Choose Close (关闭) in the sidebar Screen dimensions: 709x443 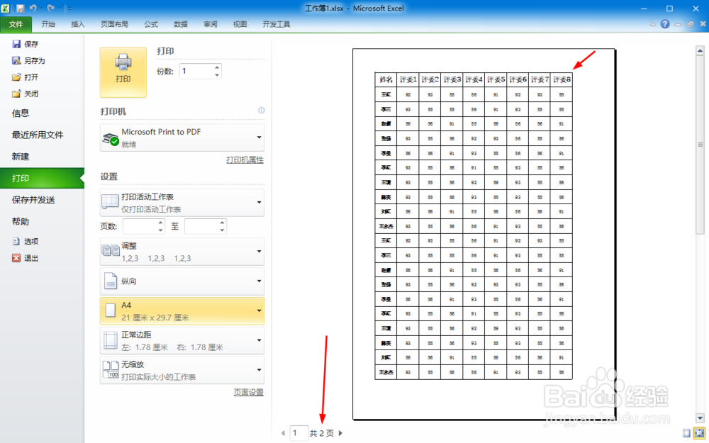pos(26,94)
